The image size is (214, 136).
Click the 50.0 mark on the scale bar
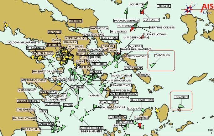(x=158, y=130)
